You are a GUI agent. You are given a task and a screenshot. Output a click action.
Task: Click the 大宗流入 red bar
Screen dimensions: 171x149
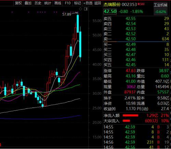point(126,121)
